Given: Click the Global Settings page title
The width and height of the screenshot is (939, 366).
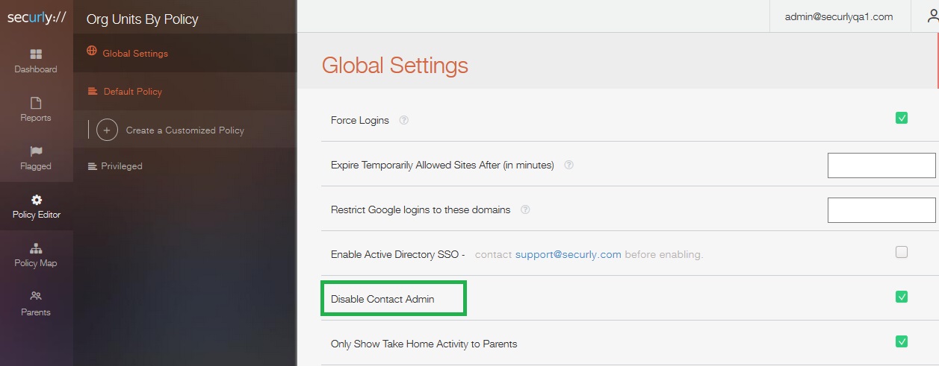Looking at the screenshot, I should (x=395, y=66).
